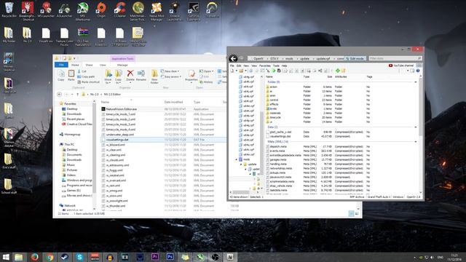The width and height of the screenshot is (466, 262).
Task: Click This PC in Explorer navigation pane
Action: point(67,145)
